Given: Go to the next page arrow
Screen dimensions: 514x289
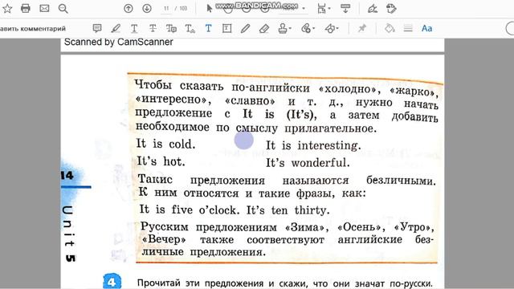Looking at the screenshot, I should coord(147,9).
